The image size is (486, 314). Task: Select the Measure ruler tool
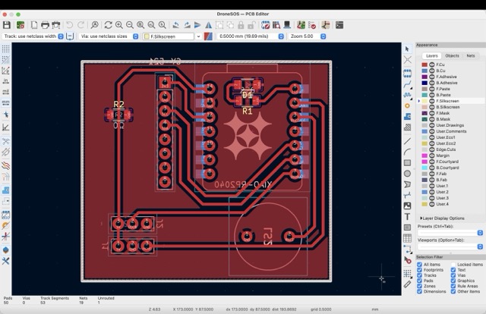[x=407, y=284]
